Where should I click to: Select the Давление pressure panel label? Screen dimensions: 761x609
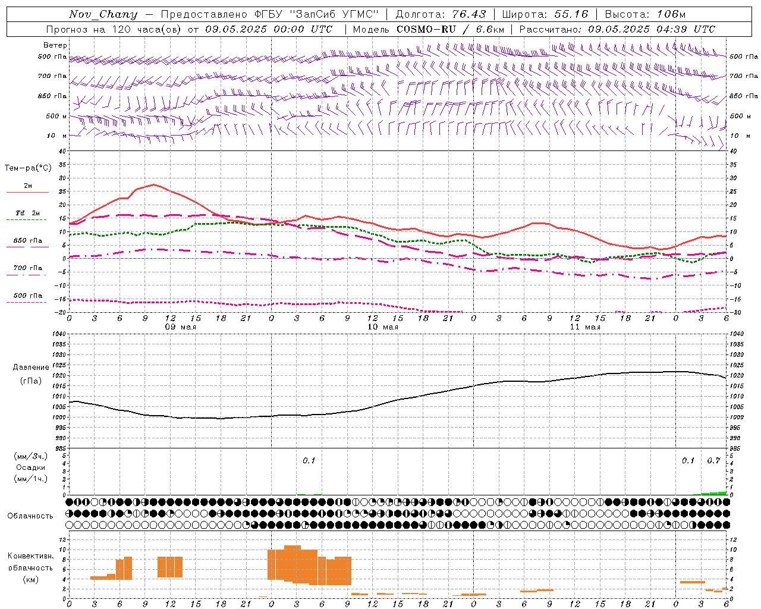[x=31, y=368]
